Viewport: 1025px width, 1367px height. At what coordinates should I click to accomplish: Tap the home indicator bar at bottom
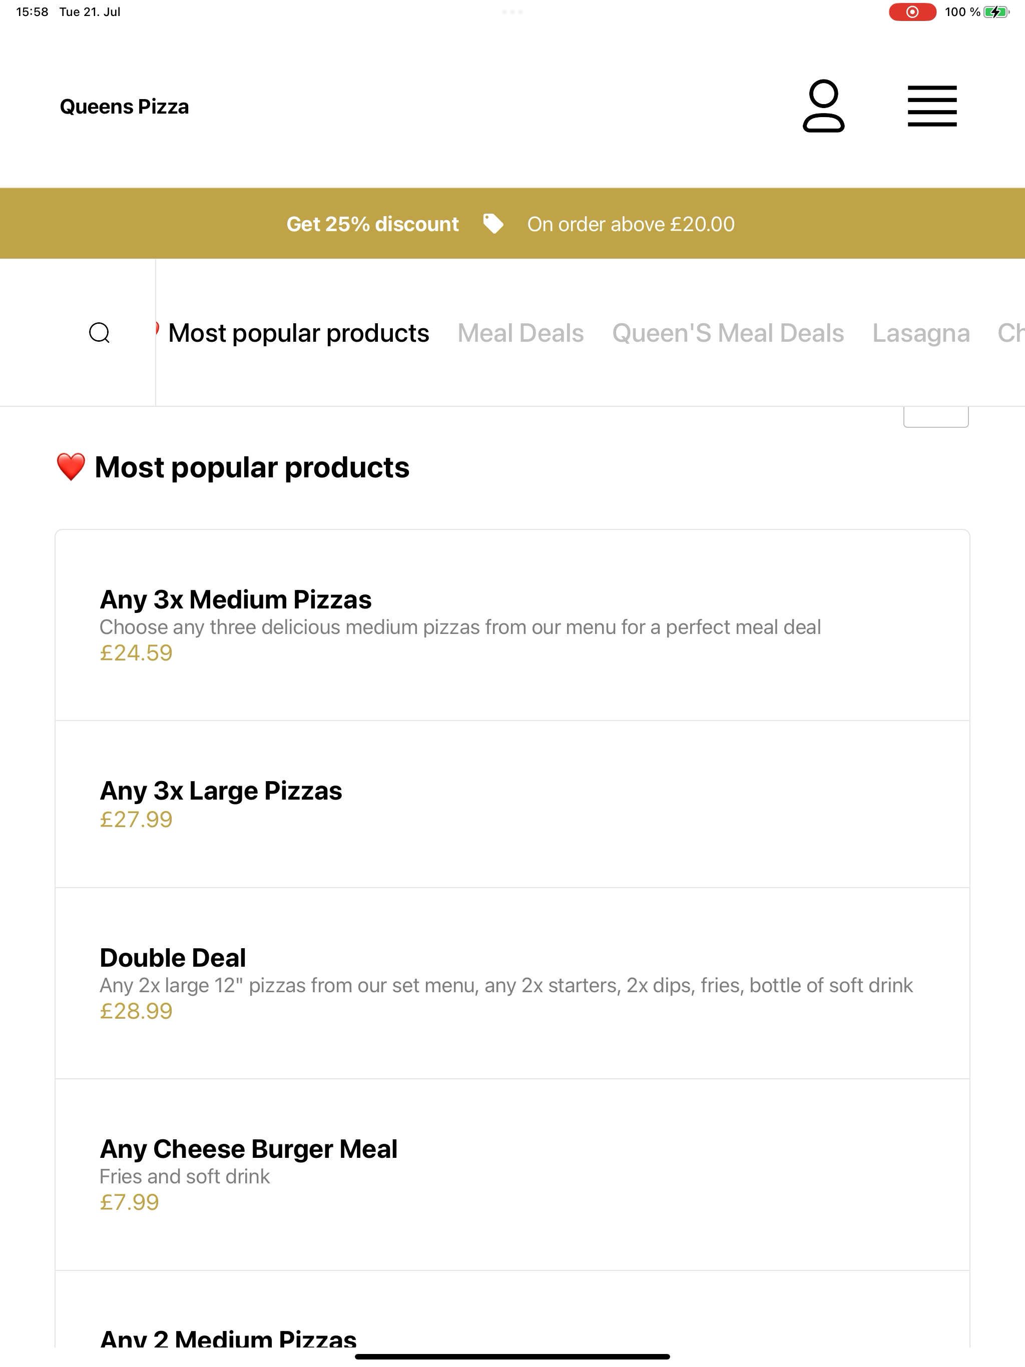point(512,1356)
